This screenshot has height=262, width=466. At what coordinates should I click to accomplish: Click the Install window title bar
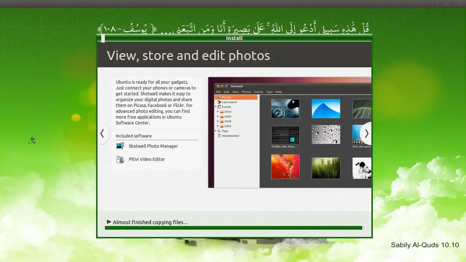click(x=234, y=38)
